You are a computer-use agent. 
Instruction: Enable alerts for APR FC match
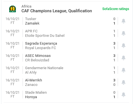pyautogui.click(x=124, y=33)
